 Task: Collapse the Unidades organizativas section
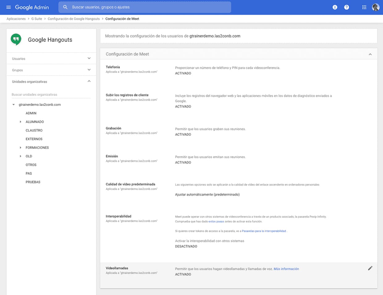click(x=89, y=81)
